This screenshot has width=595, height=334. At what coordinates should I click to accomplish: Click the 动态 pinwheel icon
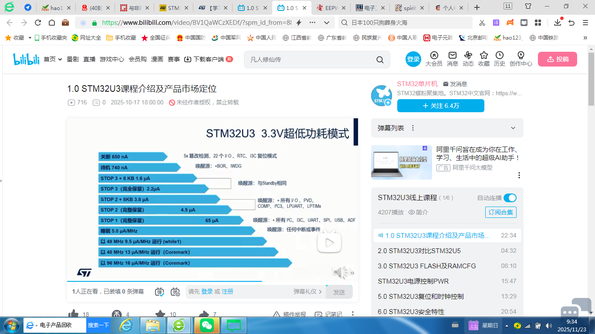click(x=468, y=56)
